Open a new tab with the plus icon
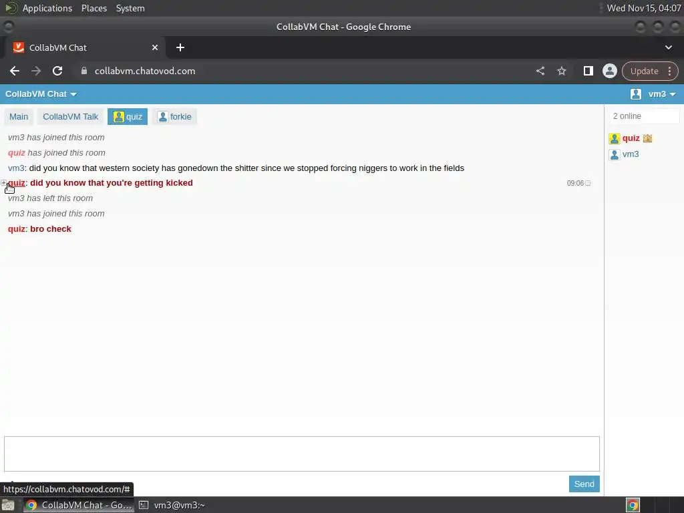Image resolution: width=684 pixels, height=513 pixels. [x=180, y=47]
